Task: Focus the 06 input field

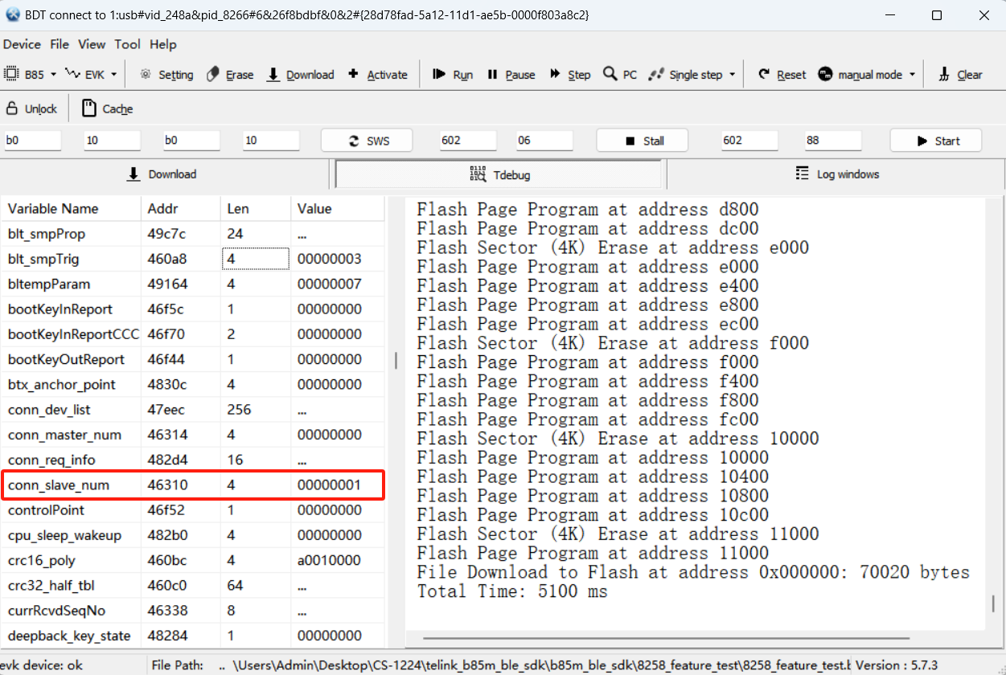Action: (x=544, y=141)
